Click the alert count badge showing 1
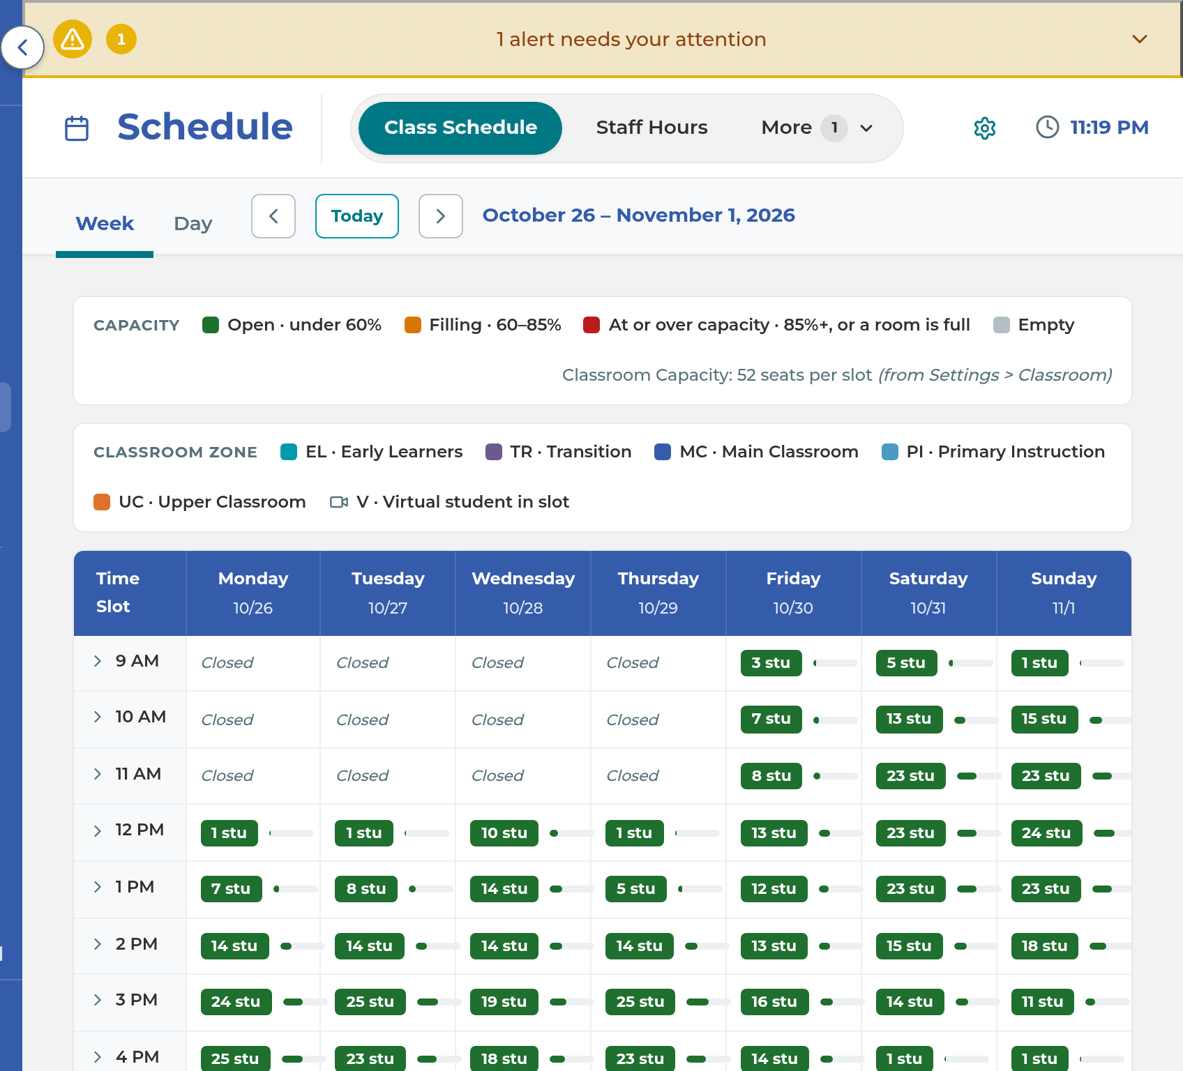The image size is (1183, 1071). [x=121, y=39]
